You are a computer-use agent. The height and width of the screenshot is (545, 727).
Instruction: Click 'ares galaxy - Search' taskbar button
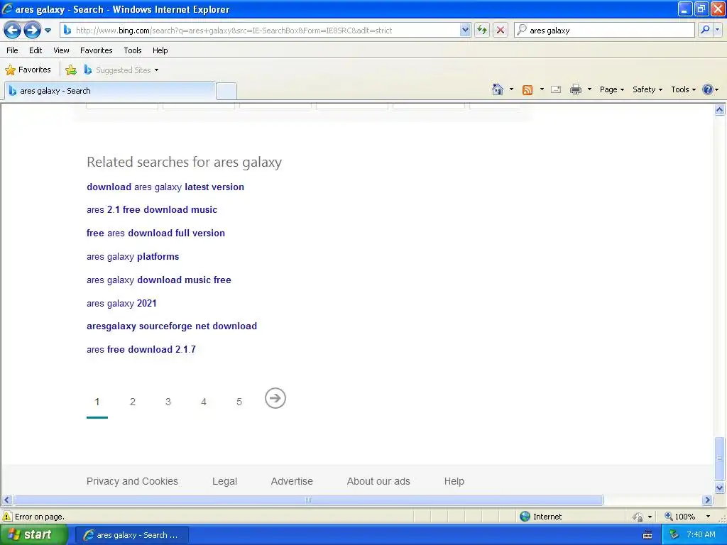[131, 535]
